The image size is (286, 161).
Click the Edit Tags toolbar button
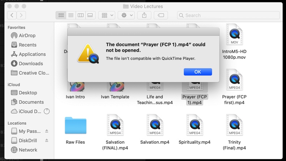tap(161, 15)
